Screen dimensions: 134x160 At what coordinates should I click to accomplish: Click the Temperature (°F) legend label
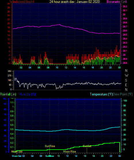pyautogui.click(x=101, y=94)
